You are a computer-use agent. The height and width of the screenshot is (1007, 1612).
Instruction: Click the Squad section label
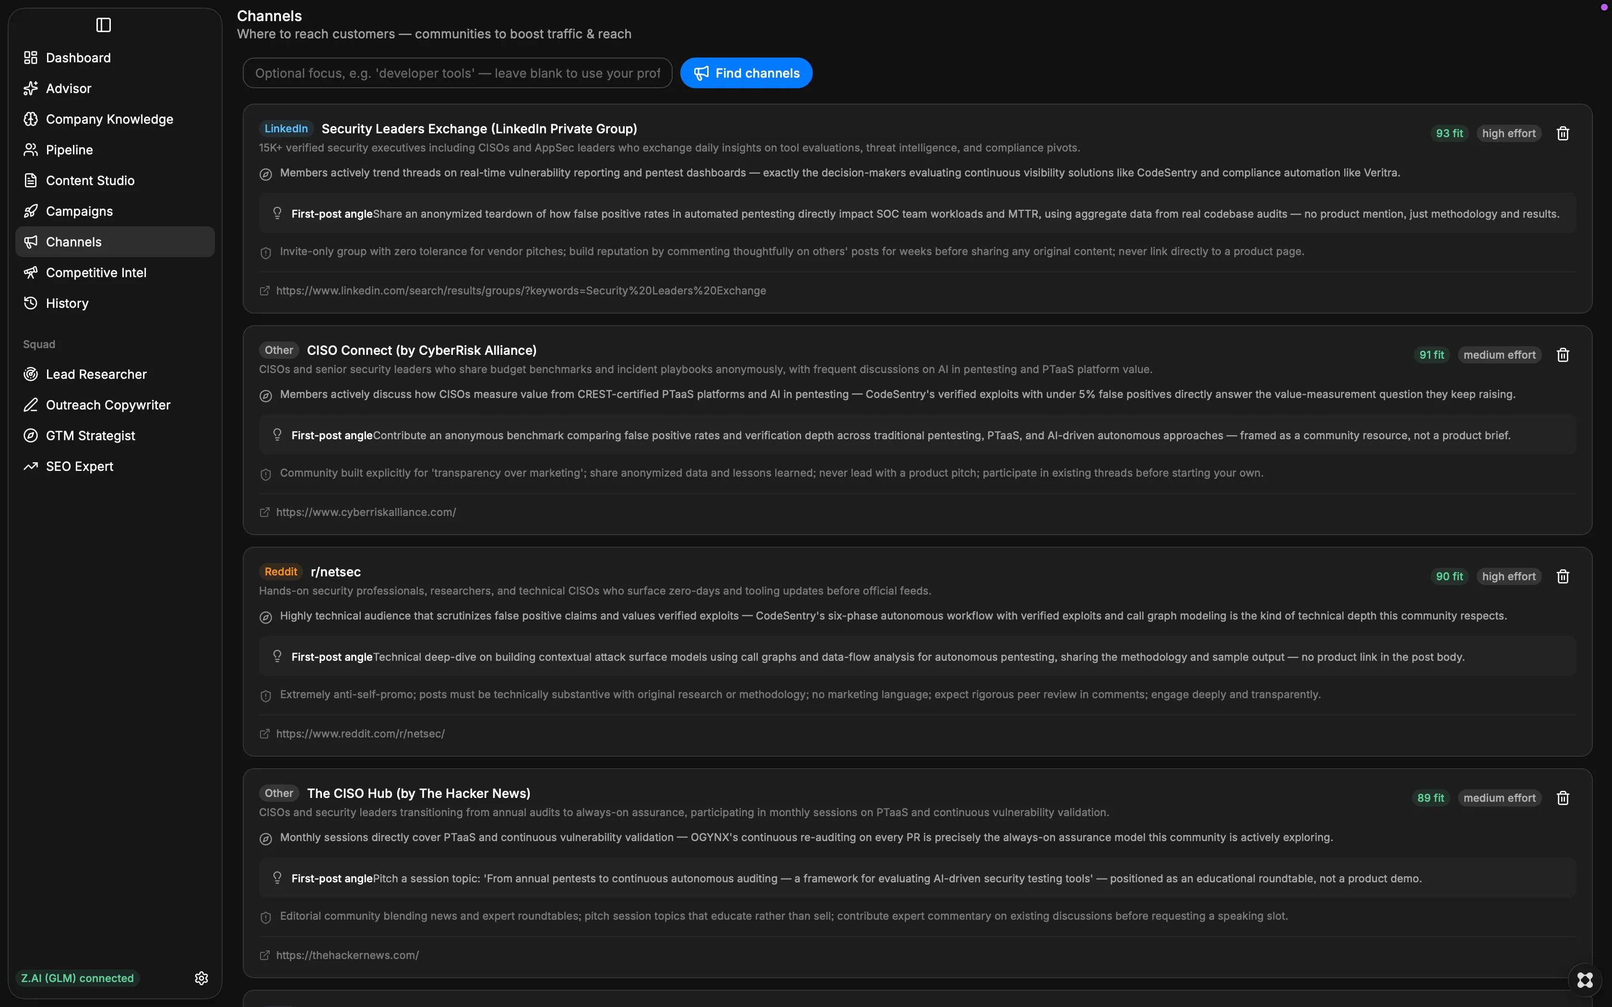pyautogui.click(x=39, y=344)
